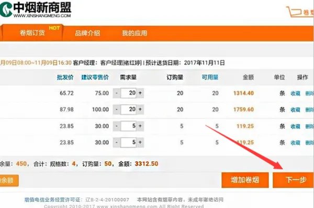Click the 增值电信业务经营许可证 footer link
This screenshot has height=208, width=314.
point(52,200)
